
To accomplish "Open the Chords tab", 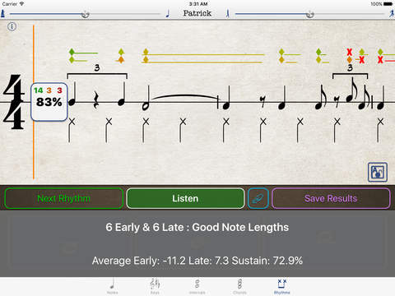I will point(239,286).
